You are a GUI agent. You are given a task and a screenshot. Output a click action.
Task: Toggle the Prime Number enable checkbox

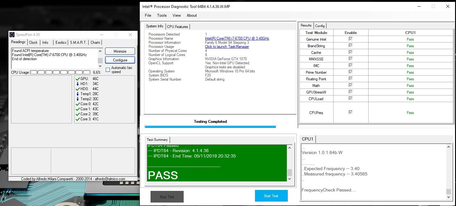coord(350,72)
